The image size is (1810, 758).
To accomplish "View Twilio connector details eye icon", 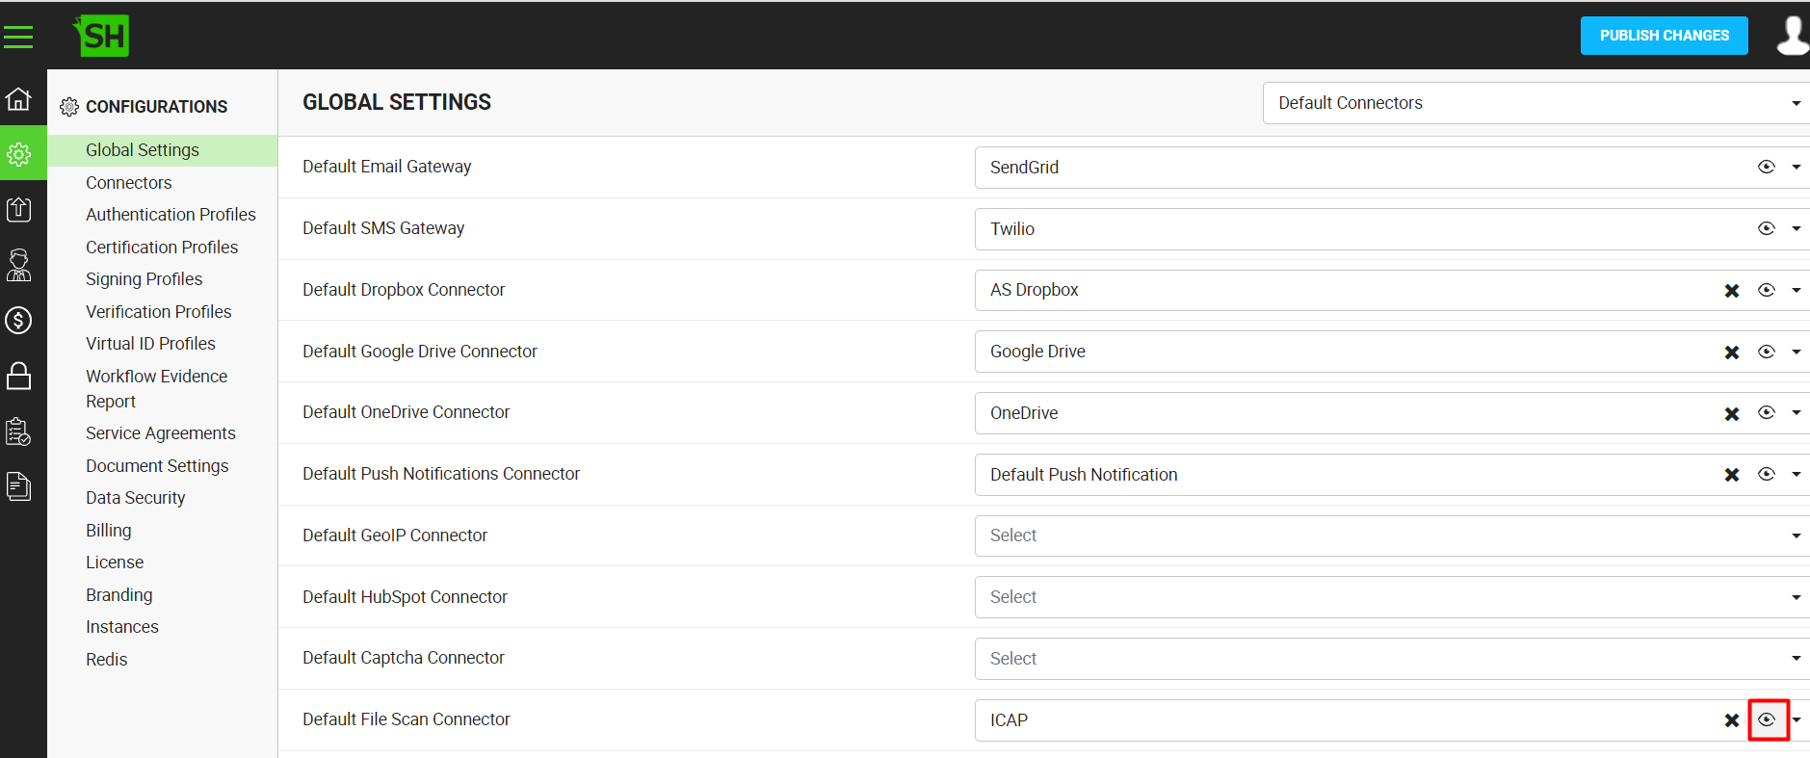I will tap(1766, 228).
